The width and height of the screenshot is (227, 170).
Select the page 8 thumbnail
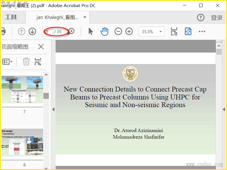[x=22, y=143]
